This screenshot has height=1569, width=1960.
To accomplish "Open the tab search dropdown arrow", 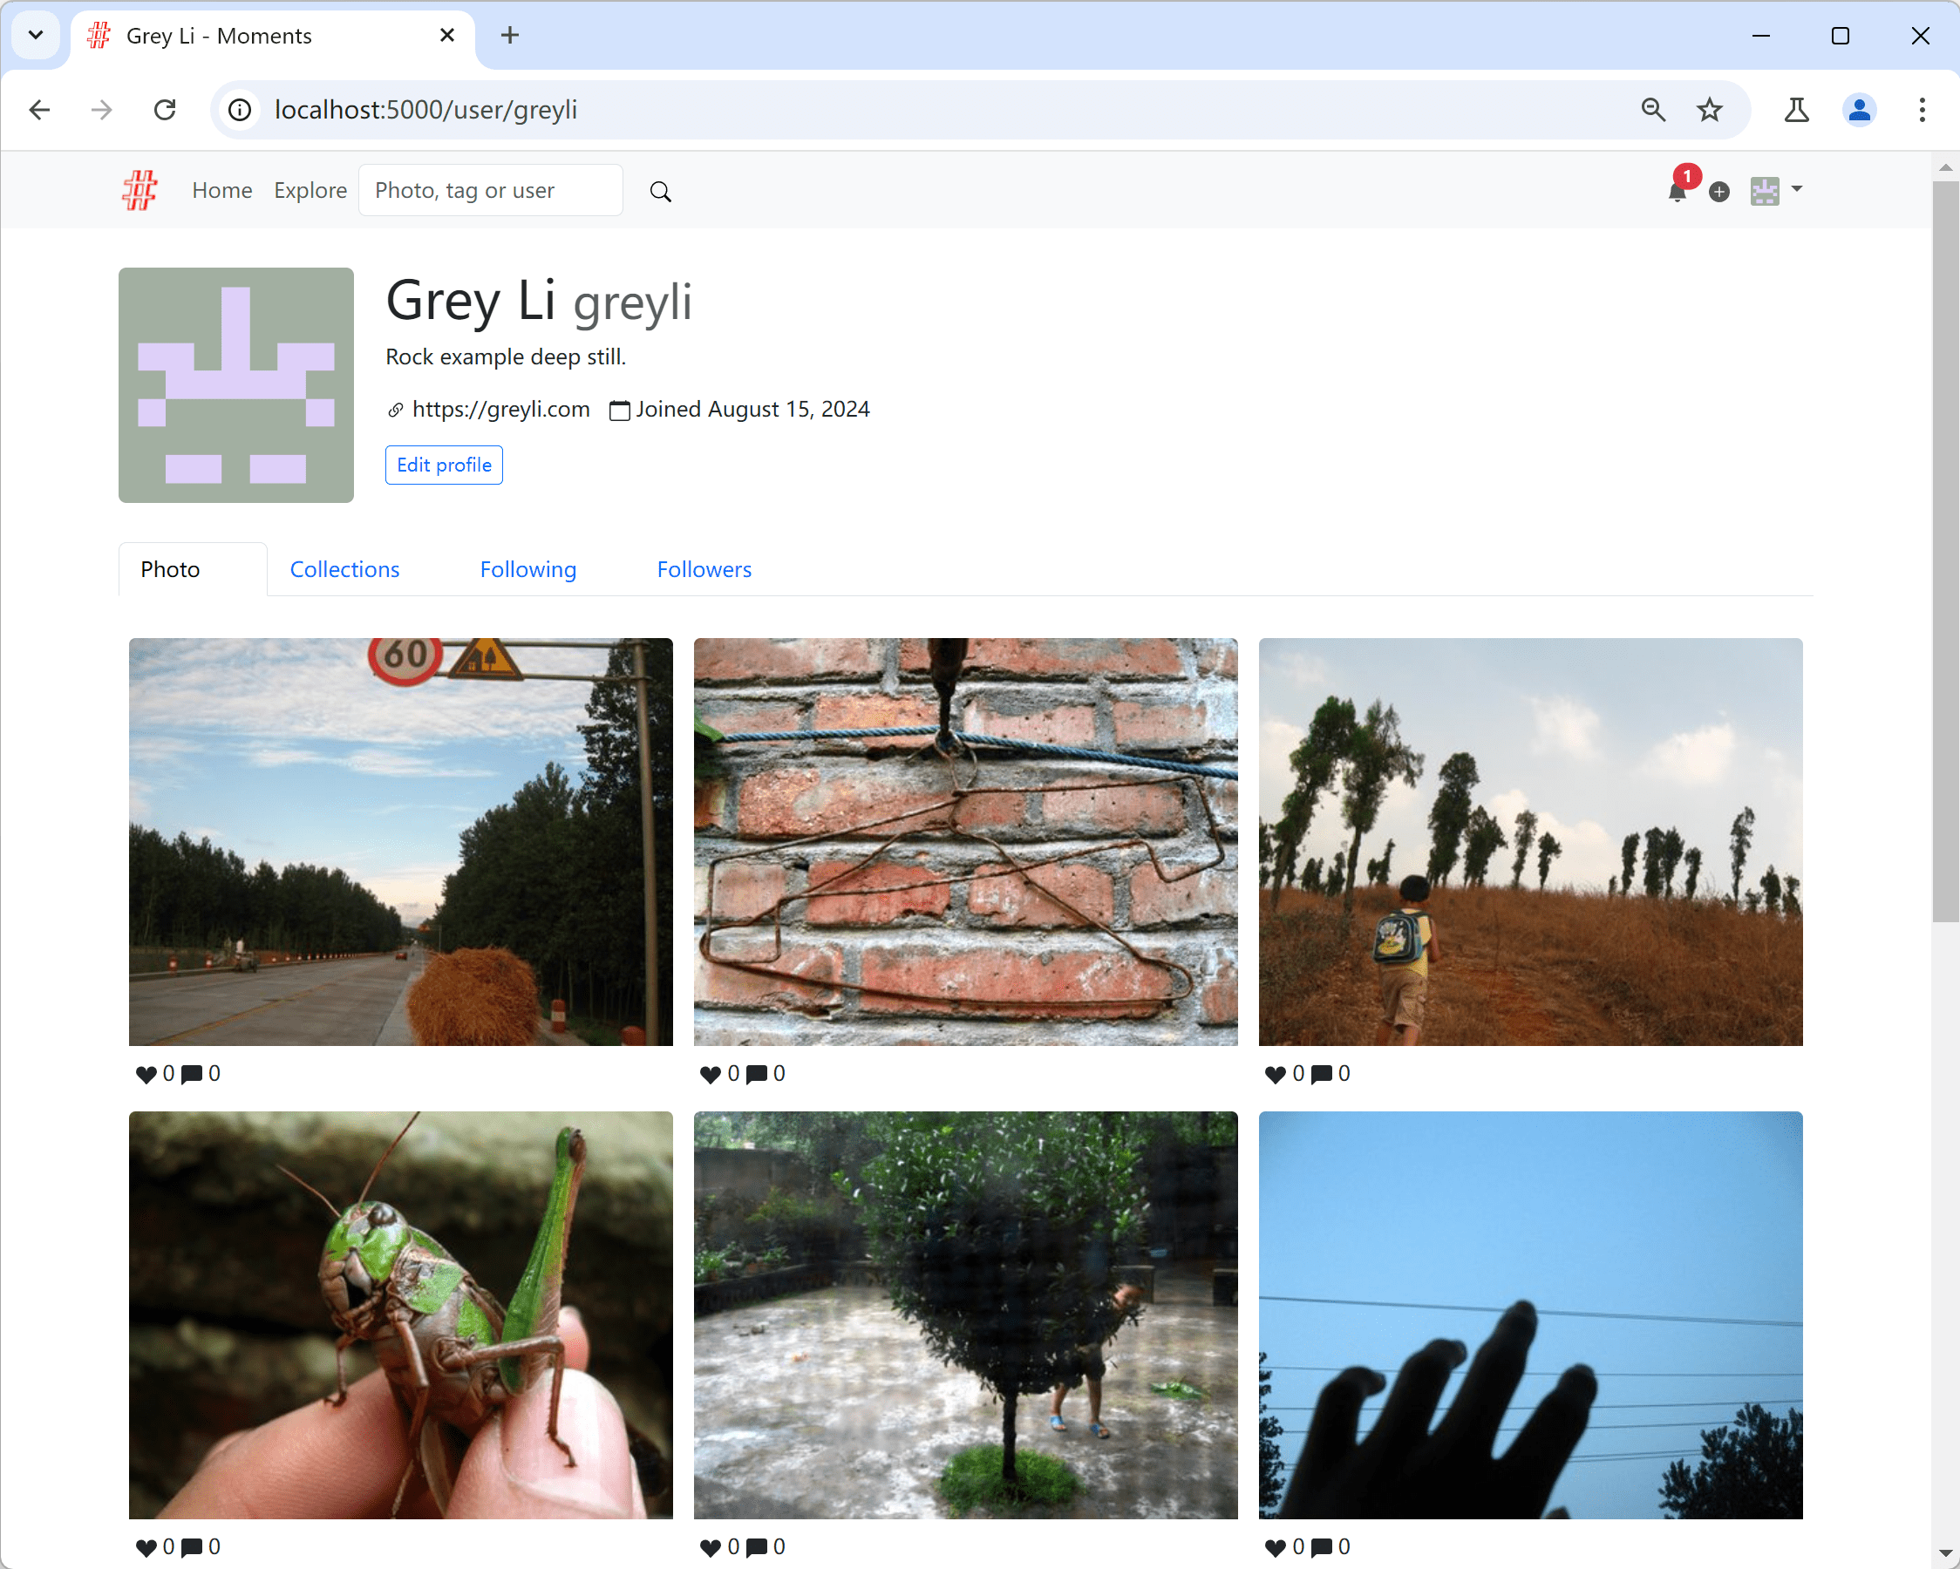I will [x=36, y=36].
